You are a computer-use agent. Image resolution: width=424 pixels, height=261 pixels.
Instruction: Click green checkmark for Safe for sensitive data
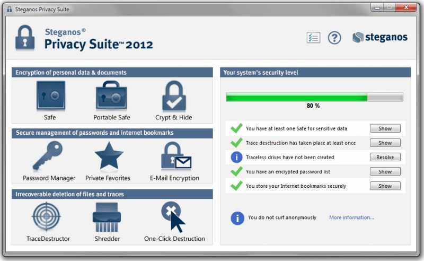point(236,128)
